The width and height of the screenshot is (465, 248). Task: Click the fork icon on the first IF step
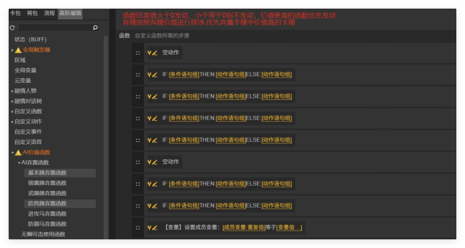(150, 74)
